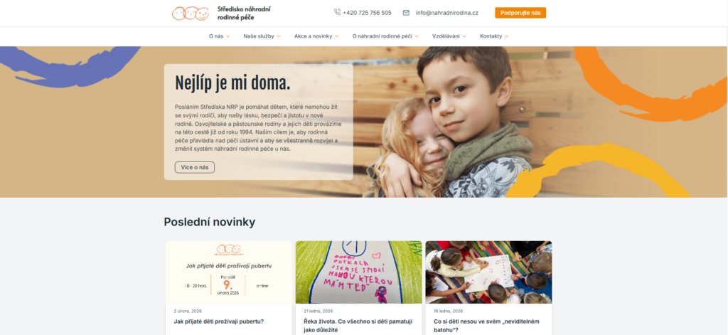The width and height of the screenshot is (728, 335).
Task: Open the Středisko náhradní rodinné péče title
Action: pos(245,13)
